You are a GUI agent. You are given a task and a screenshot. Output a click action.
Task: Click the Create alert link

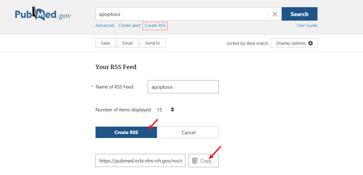point(129,26)
